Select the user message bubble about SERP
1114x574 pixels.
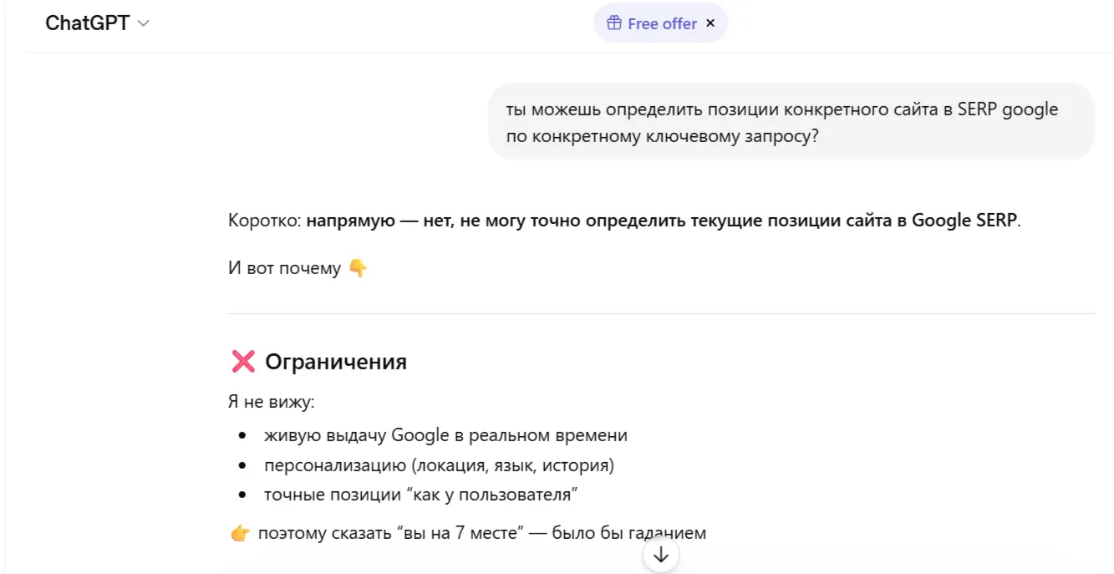pos(791,122)
